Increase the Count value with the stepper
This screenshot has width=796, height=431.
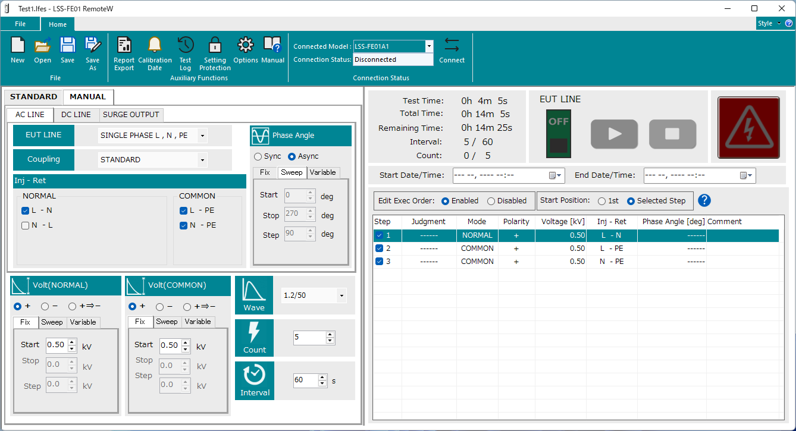tap(329, 333)
